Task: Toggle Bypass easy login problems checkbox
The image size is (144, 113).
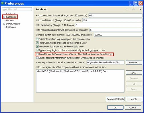Action: [37, 50]
